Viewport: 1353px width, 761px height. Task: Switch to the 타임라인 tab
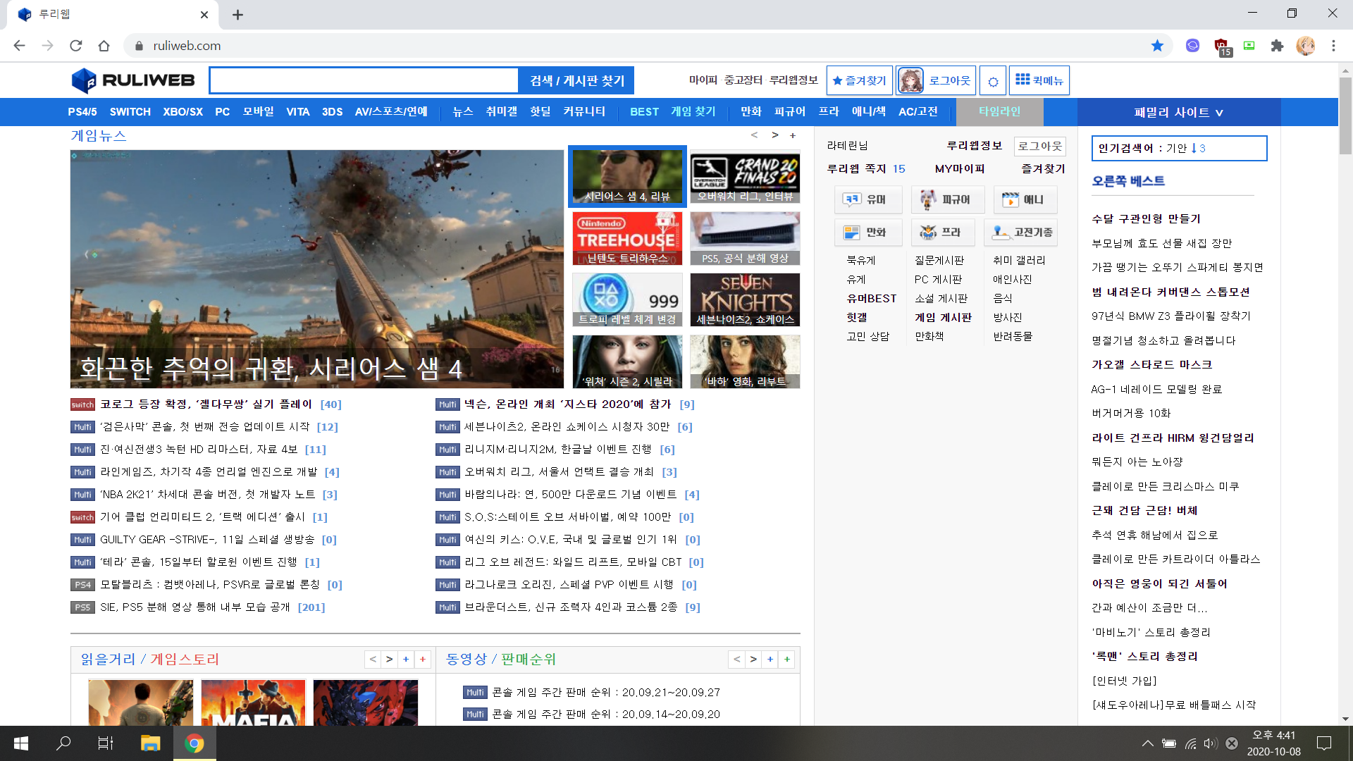pyautogui.click(x=1000, y=112)
